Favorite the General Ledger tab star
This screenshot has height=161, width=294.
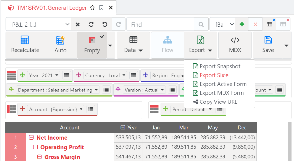coord(92,8)
